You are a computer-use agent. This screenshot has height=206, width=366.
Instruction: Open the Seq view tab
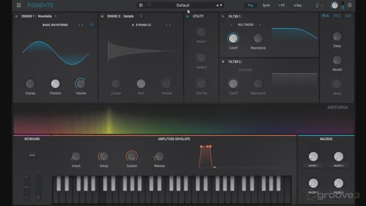coord(297,5)
